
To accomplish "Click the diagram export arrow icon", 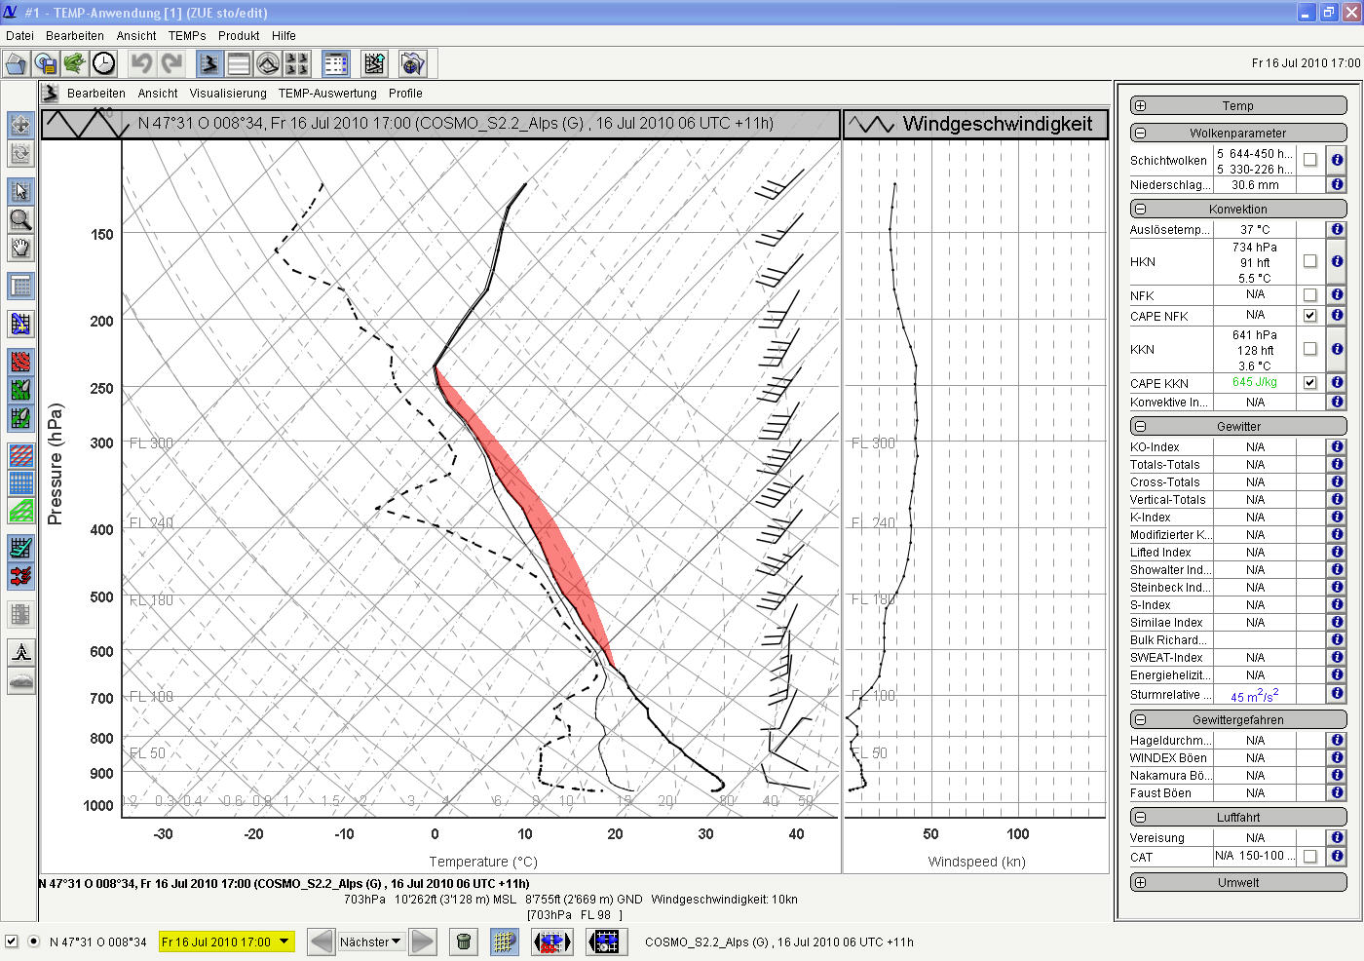I will coord(374,64).
